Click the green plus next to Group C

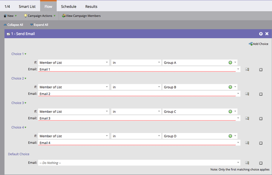pos(230,112)
